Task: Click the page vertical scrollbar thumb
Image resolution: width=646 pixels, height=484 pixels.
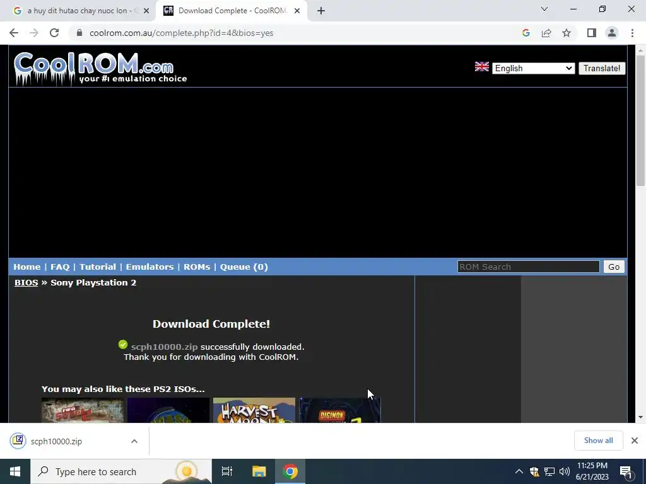Action: tap(640, 120)
